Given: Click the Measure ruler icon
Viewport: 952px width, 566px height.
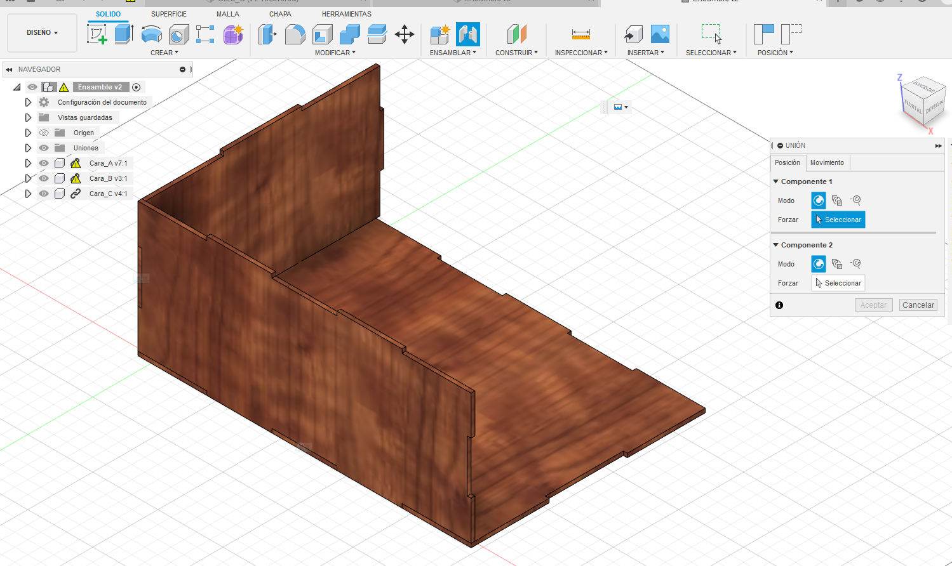Looking at the screenshot, I should [x=580, y=34].
